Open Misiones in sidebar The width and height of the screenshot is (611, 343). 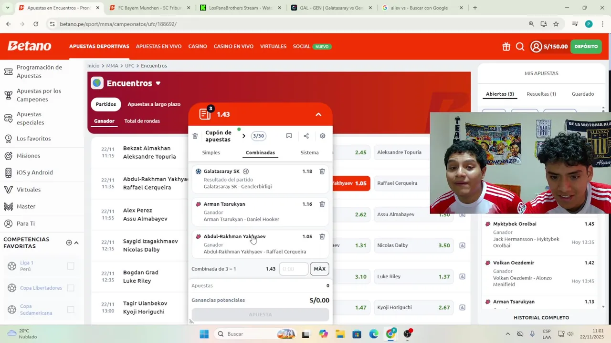click(x=28, y=156)
